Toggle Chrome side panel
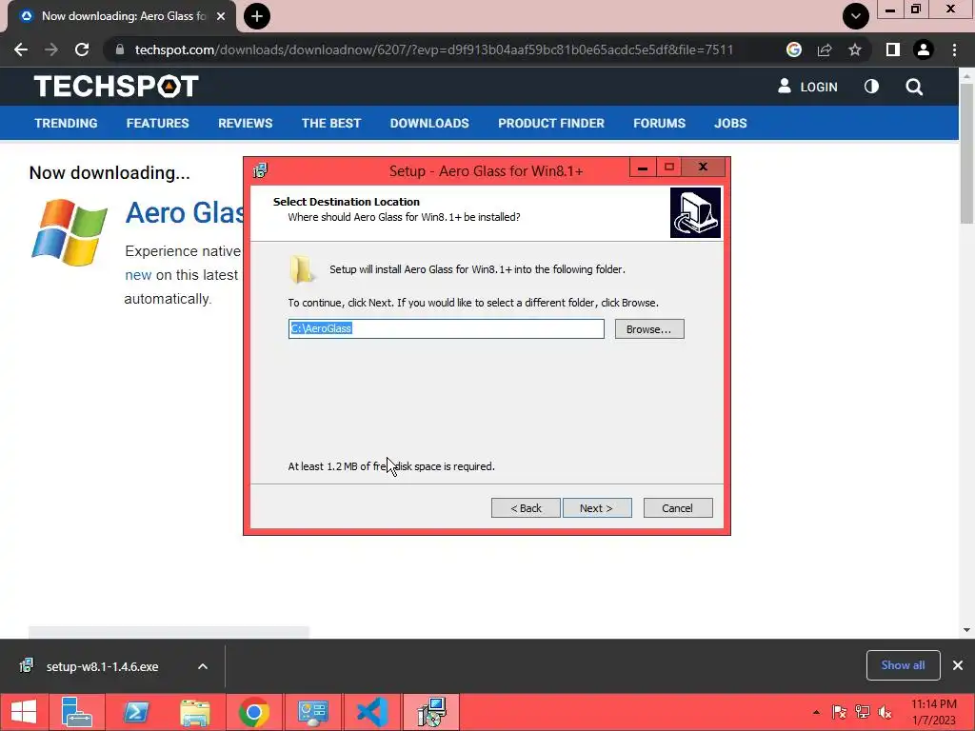Screen dimensions: 975x731 point(893,49)
